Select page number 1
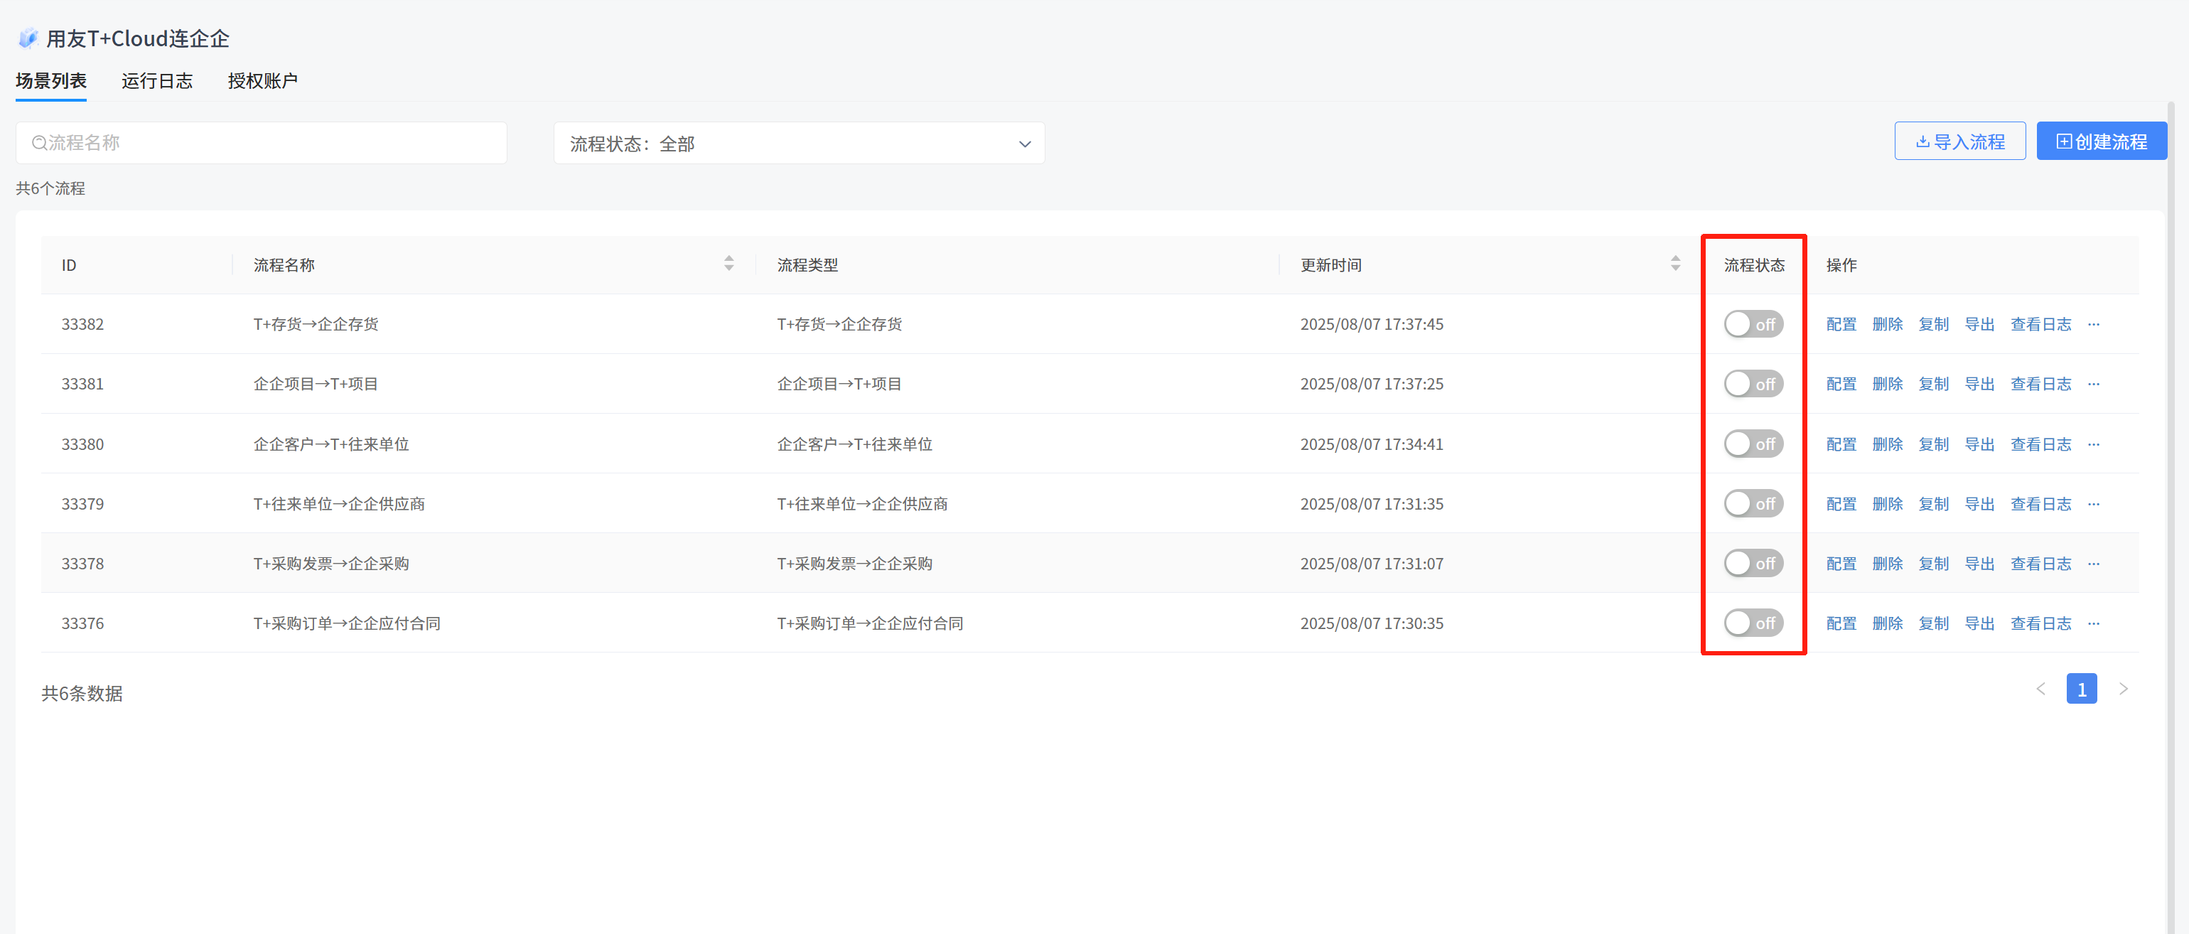 pyautogui.click(x=2081, y=689)
